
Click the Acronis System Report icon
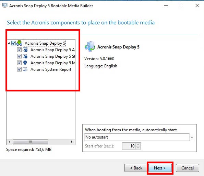25,69
